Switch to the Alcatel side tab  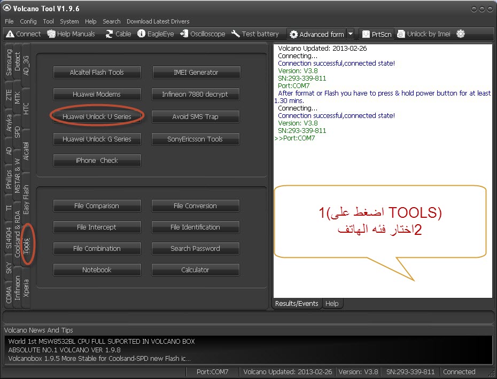26,151
